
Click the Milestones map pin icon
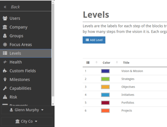(x=5, y=80)
